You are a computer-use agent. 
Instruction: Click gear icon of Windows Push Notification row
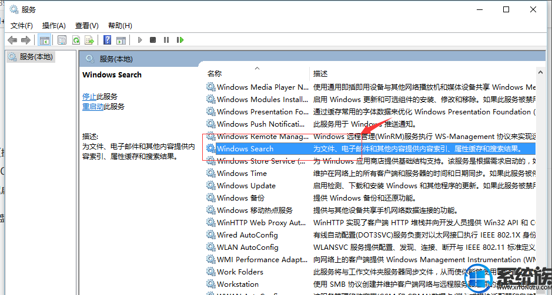click(211, 124)
